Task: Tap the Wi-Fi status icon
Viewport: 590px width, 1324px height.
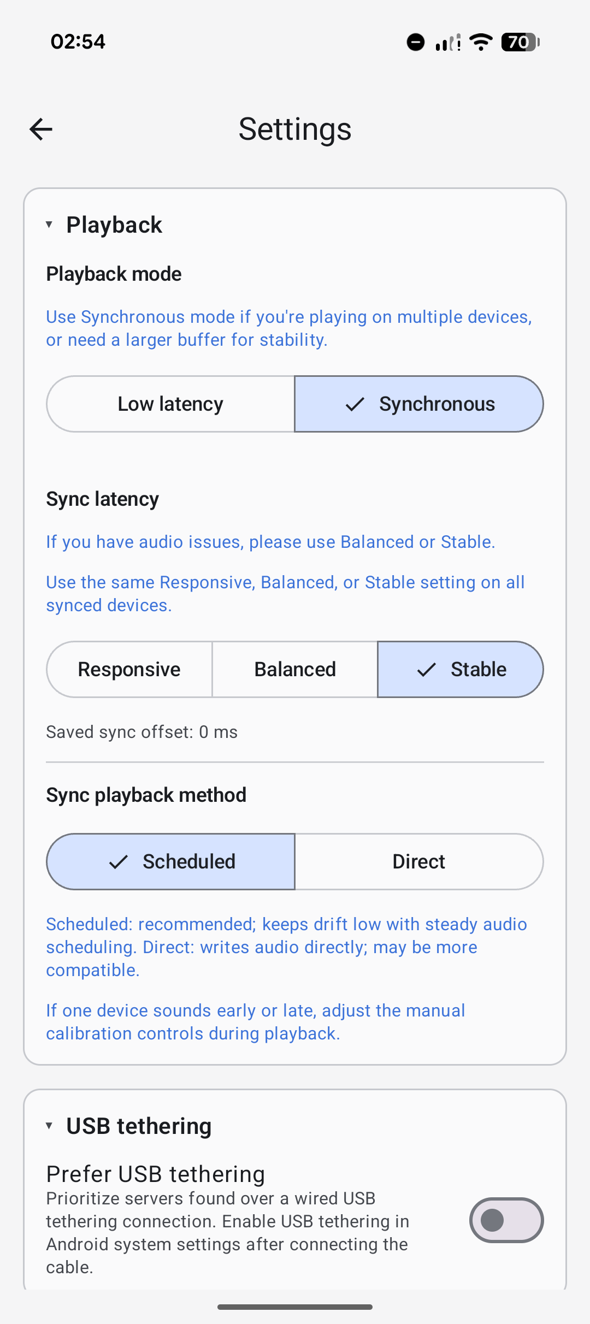Action: [x=481, y=42]
